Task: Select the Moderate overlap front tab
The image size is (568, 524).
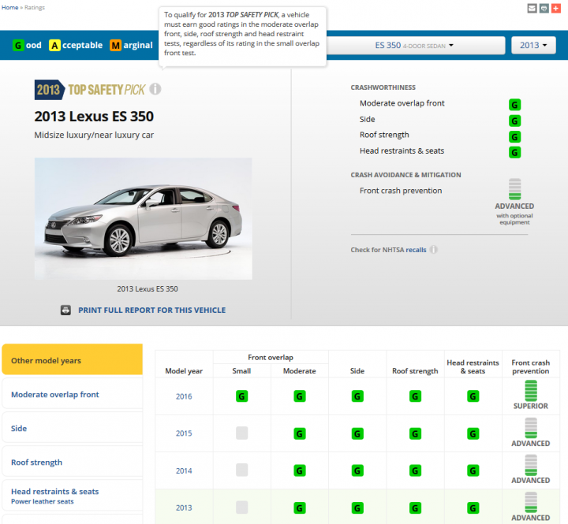Action: coord(73,394)
